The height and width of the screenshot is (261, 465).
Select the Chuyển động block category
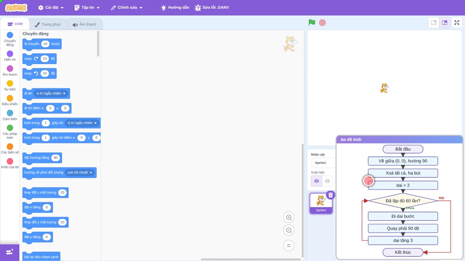10,39
